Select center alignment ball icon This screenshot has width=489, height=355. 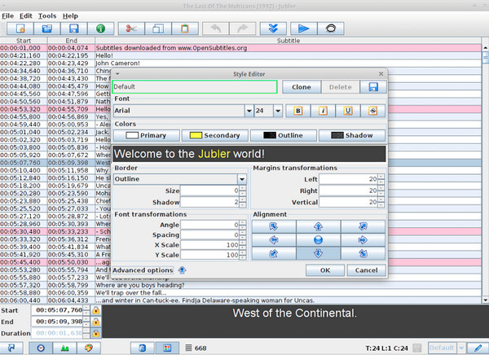(318, 240)
